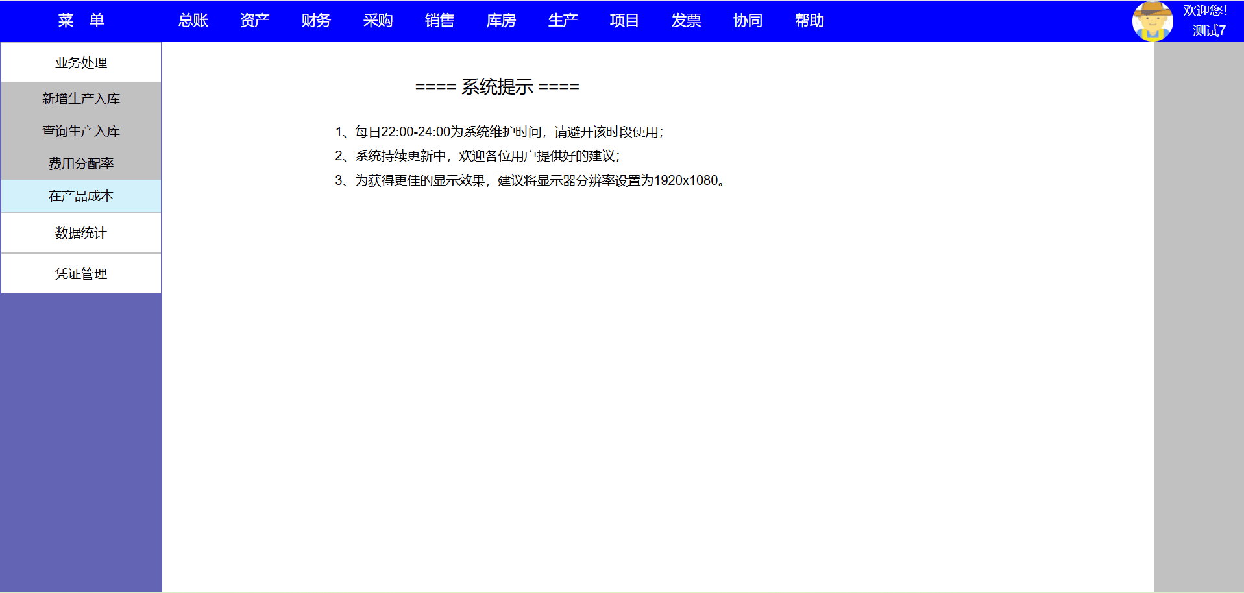
Task: Go to 销售 module
Action: [x=439, y=21]
